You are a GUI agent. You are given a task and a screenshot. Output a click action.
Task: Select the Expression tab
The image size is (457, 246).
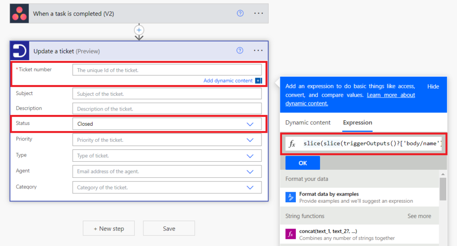coord(357,123)
